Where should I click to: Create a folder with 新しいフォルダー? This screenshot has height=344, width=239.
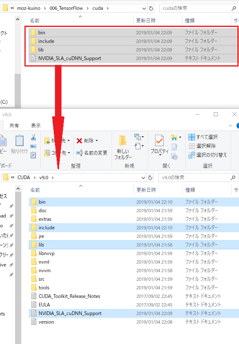(123, 147)
